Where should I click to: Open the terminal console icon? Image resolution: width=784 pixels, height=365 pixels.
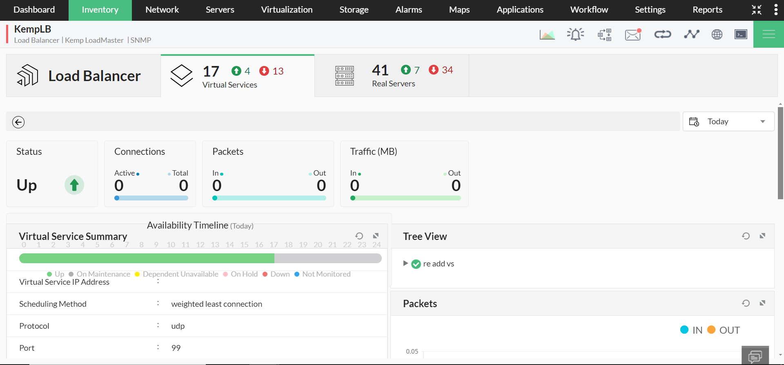pos(741,35)
